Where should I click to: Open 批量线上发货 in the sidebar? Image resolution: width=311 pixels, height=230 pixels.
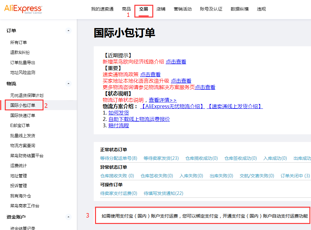23,136
